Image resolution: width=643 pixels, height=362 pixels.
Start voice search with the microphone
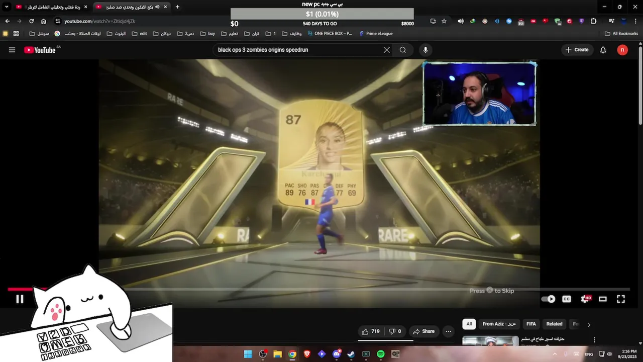(x=425, y=50)
